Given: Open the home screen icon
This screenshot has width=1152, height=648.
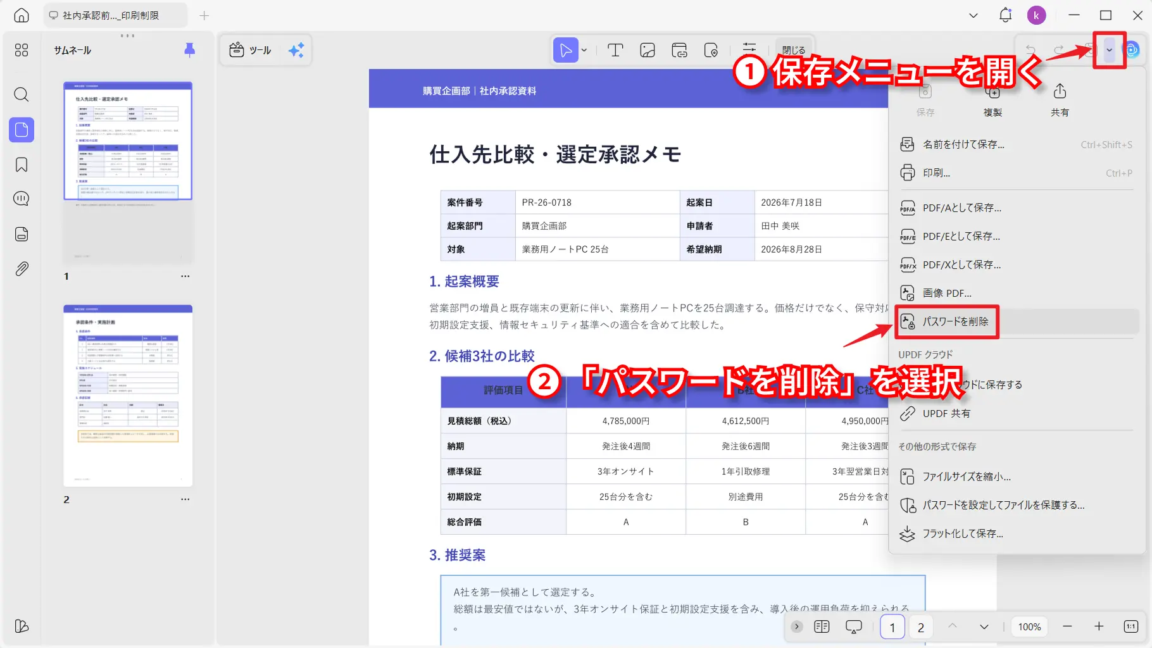Looking at the screenshot, I should tap(22, 15).
